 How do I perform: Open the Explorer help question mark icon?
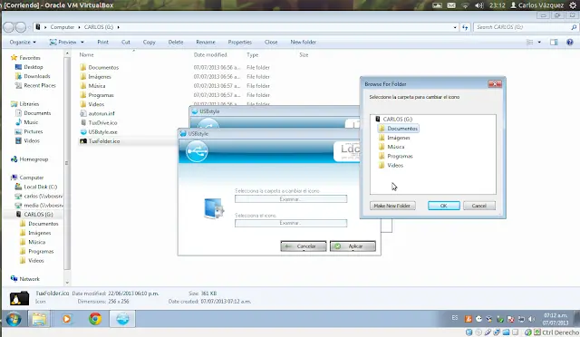[x=570, y=43]
